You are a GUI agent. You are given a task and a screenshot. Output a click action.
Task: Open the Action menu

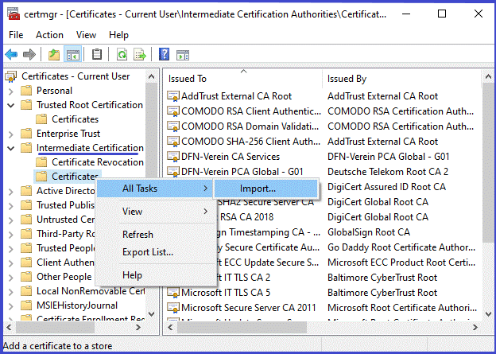(x=49, y=35)
